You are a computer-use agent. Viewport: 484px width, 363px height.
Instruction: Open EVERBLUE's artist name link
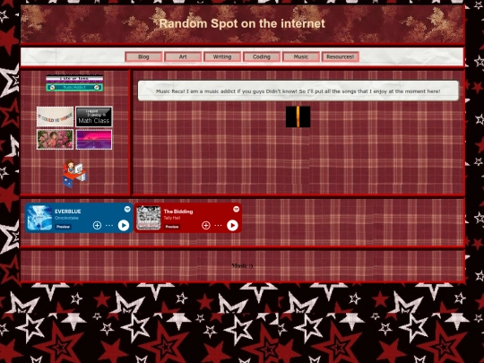(66, 218)
